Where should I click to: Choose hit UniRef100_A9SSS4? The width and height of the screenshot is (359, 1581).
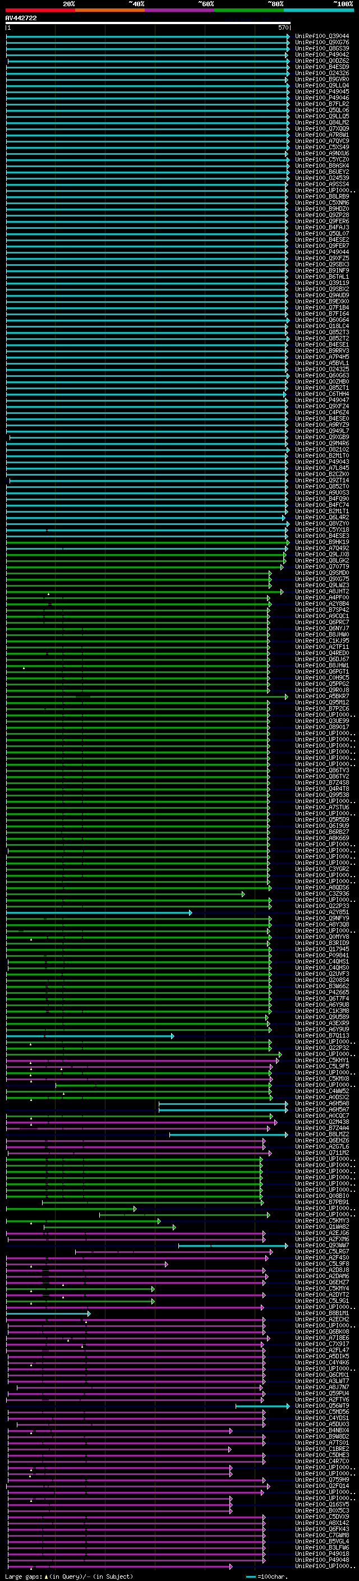[321, 184]
